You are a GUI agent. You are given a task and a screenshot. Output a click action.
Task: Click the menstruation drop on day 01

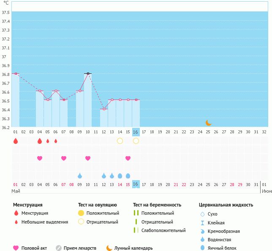(16, 141)
